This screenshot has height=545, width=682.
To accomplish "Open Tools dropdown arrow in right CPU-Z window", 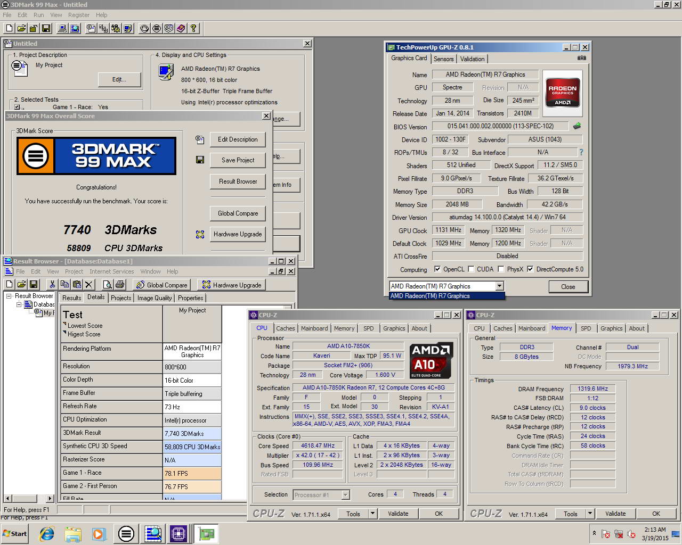I will 590,514.
